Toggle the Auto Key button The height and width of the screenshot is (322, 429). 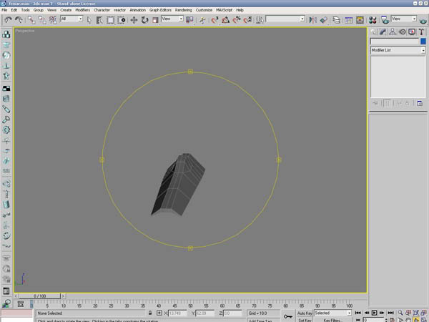pyautogui.click(x=305, y=313)
